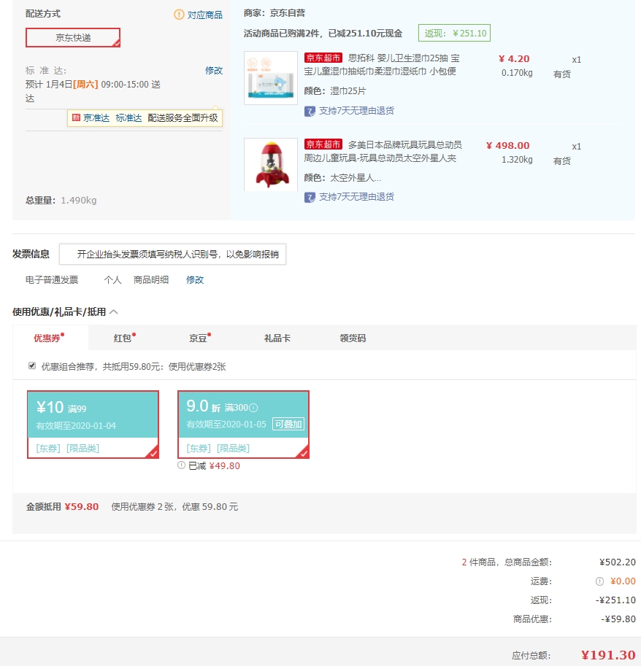Click the 返现 -¥251.10 summary value
This screenshot has width=641, height=666.
[615, 600]
